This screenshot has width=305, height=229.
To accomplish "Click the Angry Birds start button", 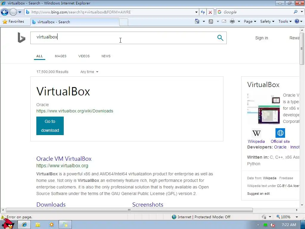I will (x=8, y=224).
